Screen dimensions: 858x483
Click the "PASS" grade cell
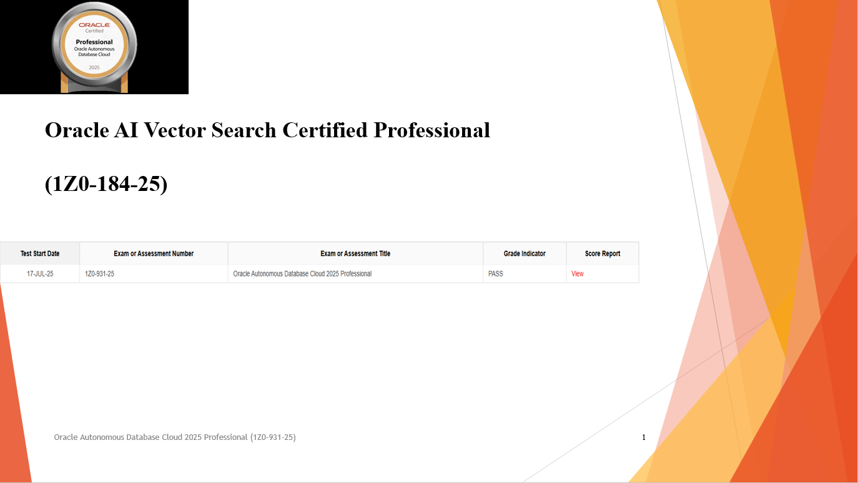tap(525, 274)
